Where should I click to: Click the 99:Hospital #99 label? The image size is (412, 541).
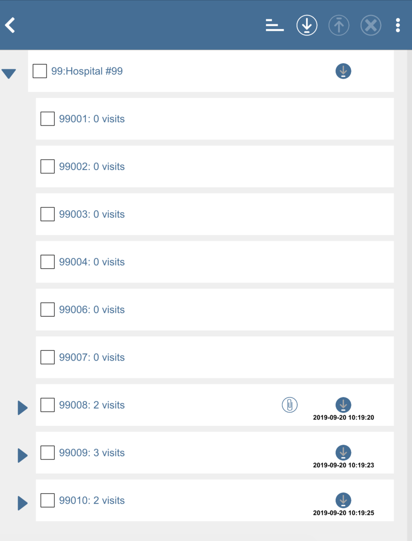click(87, 71)
